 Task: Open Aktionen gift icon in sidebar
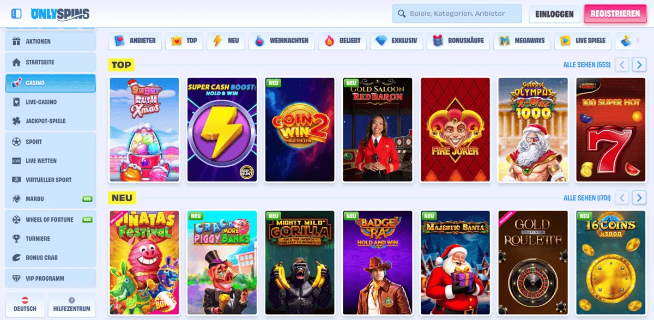pos(16,41)
